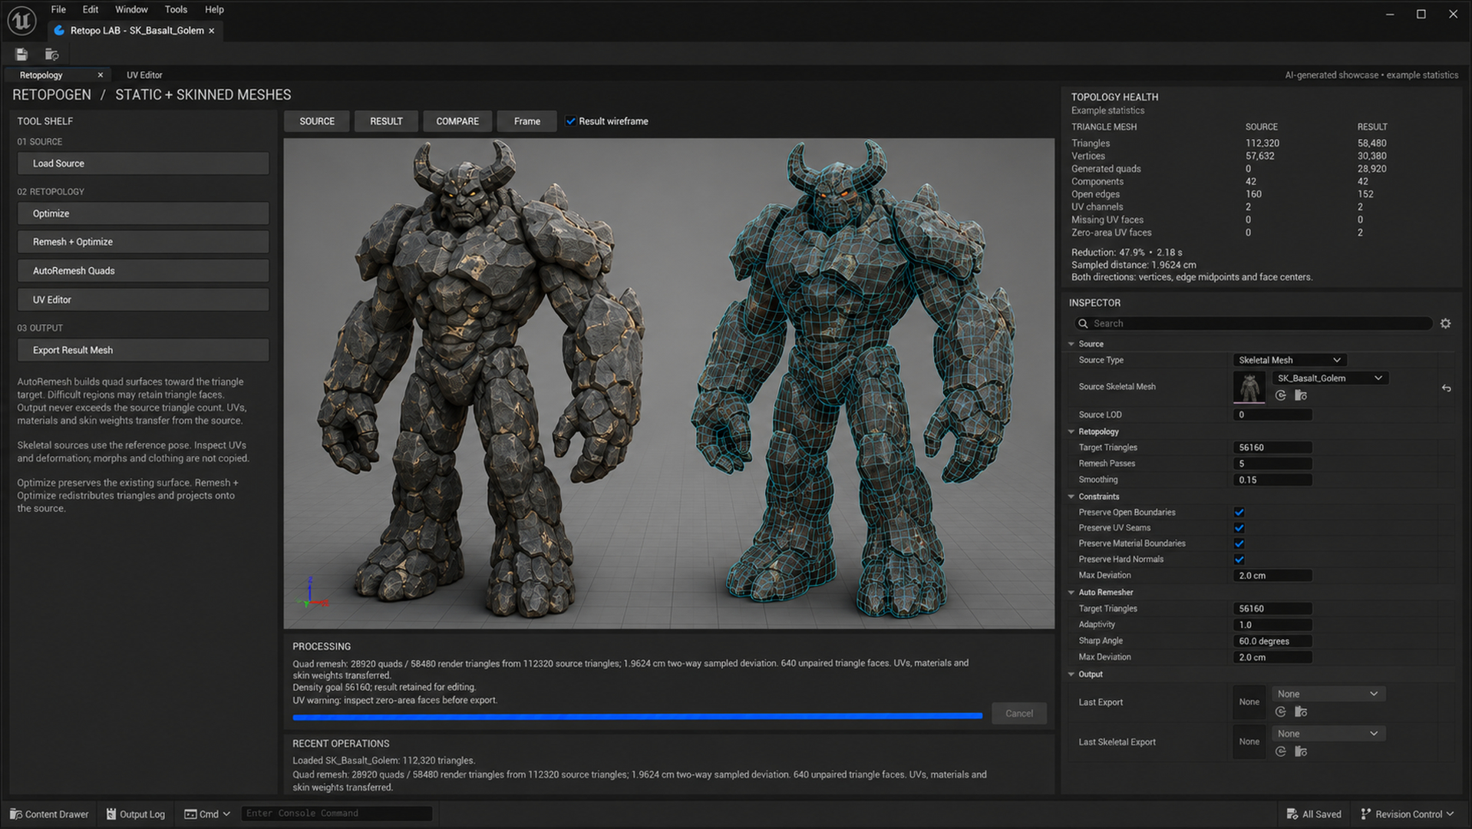Click the Export Result Mesh button

coord(143,350)
